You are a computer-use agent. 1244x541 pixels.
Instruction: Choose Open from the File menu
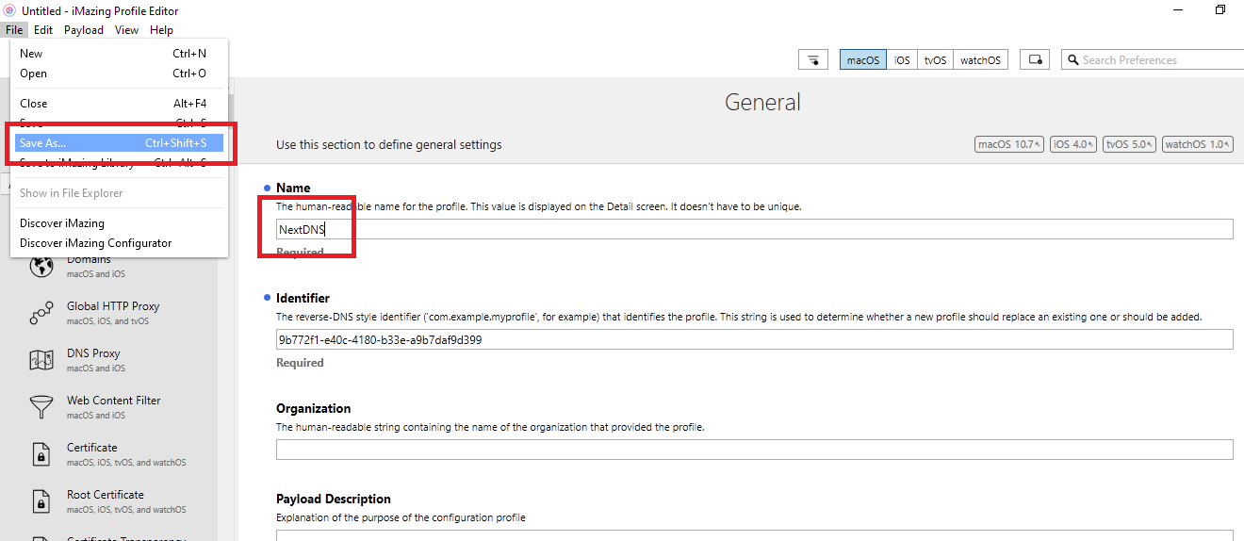[x=119, y=74]
